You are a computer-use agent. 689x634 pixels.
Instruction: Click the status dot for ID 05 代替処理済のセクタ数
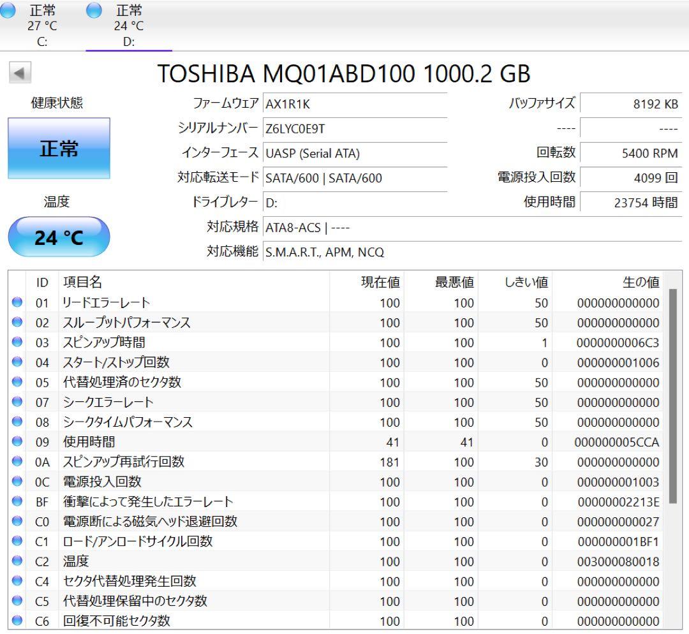[x=17, y=382]
